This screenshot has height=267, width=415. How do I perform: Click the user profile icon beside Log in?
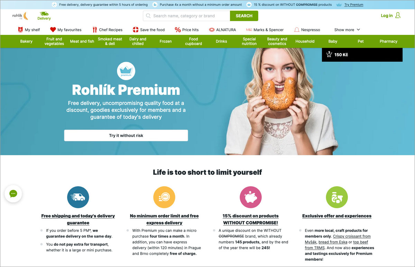click(x=398, y=15)
